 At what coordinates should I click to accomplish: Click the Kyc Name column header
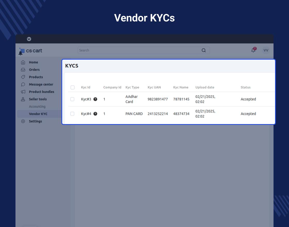[181, 87]
